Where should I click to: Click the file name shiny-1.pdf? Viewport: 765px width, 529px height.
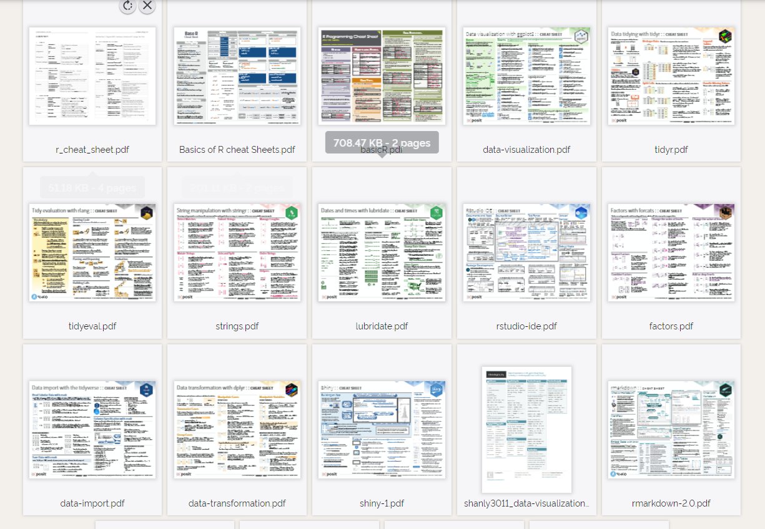click(x=382, y=503)
